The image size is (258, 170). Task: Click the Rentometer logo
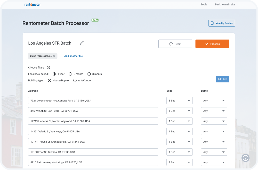click(33, 4)
